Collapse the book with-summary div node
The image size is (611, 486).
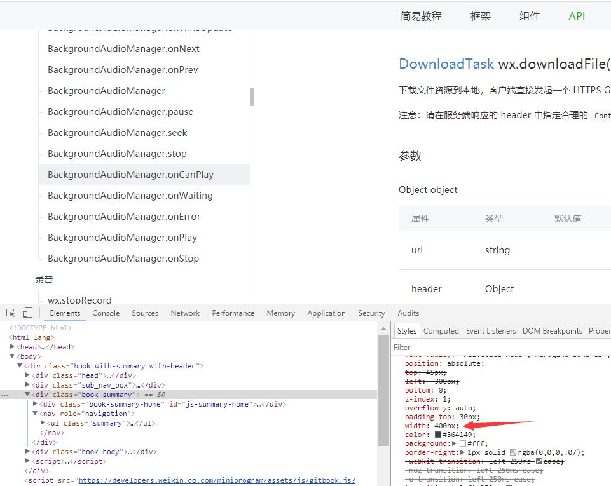[x=20, y=366]
